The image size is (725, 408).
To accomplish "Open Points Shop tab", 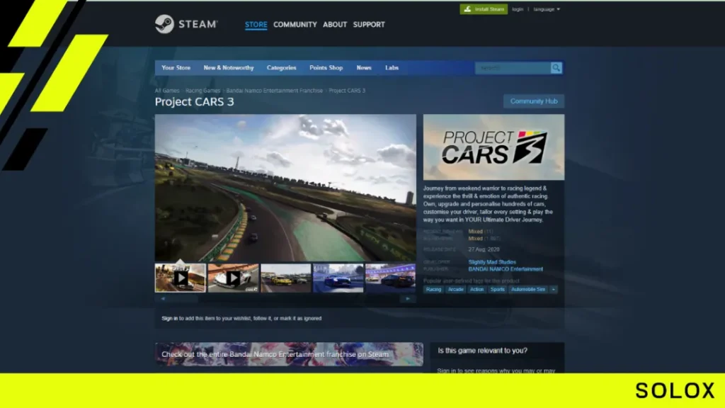I will point(326,67).
